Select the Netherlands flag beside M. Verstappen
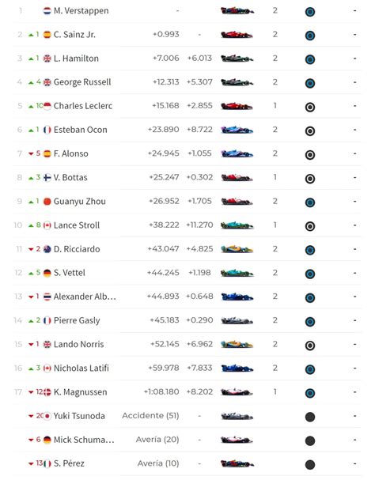Screen dimensions: 375x480 coord(47,11)
